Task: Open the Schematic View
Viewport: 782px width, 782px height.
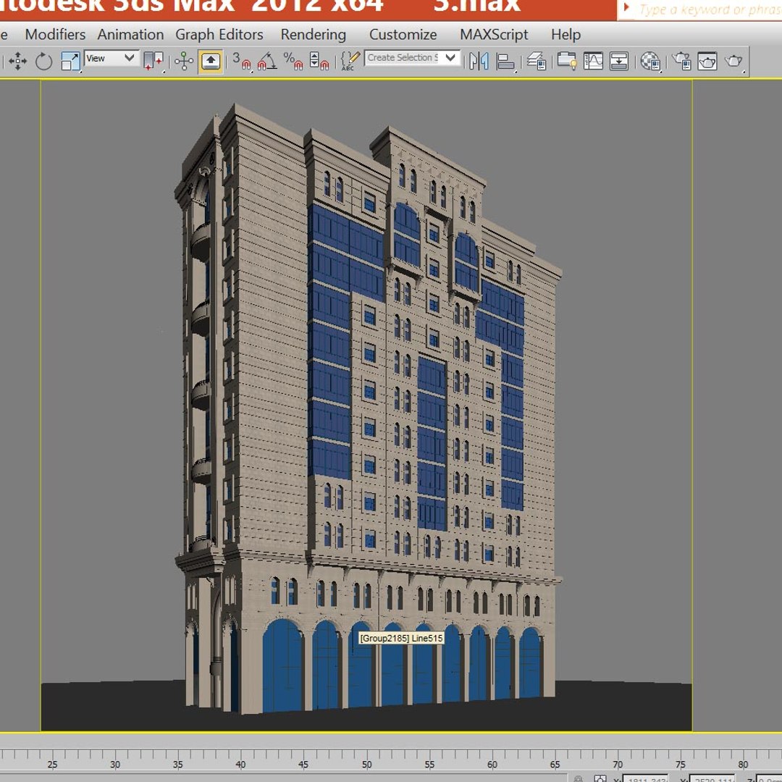Action: [x=619, y=62]
